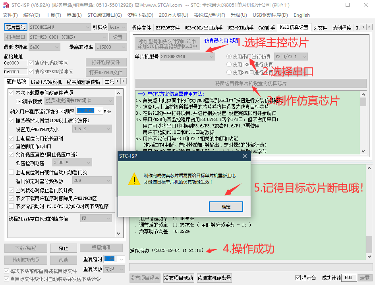Open the 选择Flash空白区域的填充值 FF dropdown
The height and width of the screenshot is (285, 375).
[x=96, y=219]
